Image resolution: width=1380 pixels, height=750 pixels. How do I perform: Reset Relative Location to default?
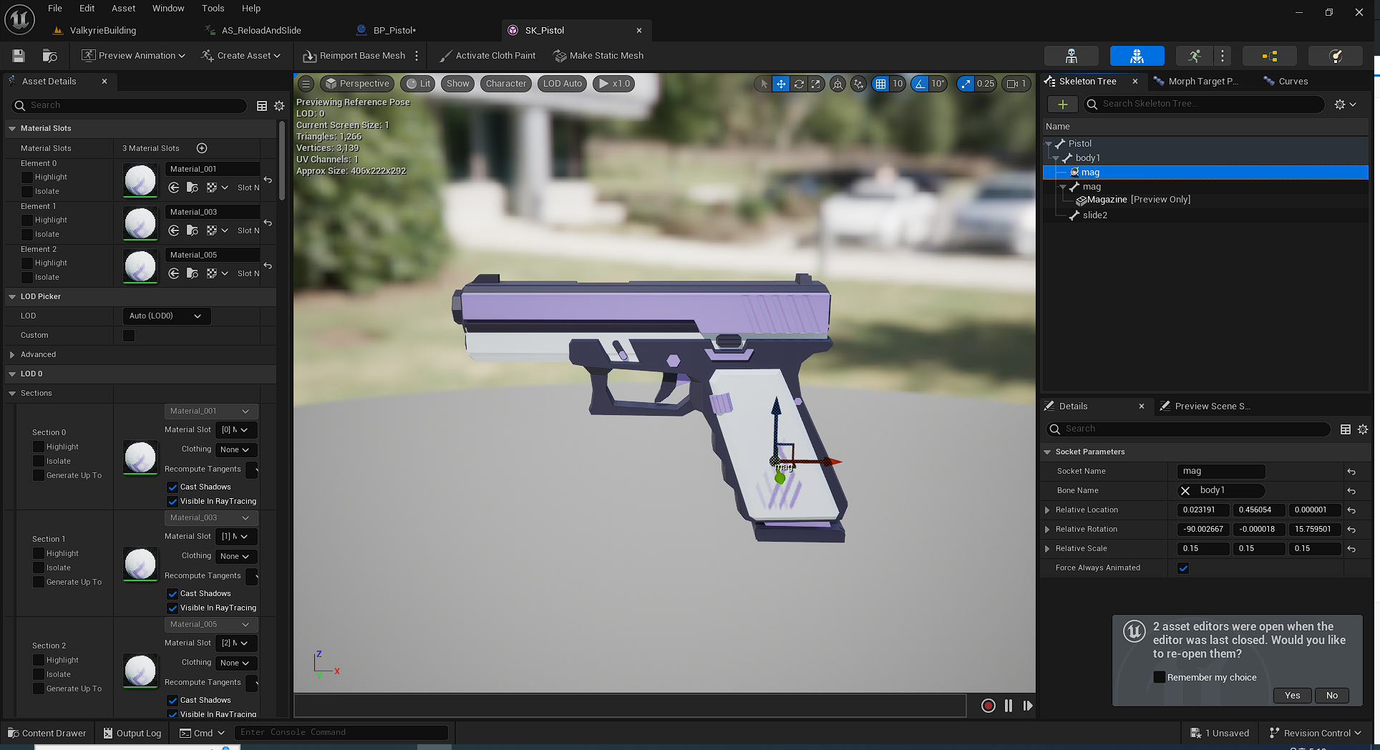pos(1351,510)
